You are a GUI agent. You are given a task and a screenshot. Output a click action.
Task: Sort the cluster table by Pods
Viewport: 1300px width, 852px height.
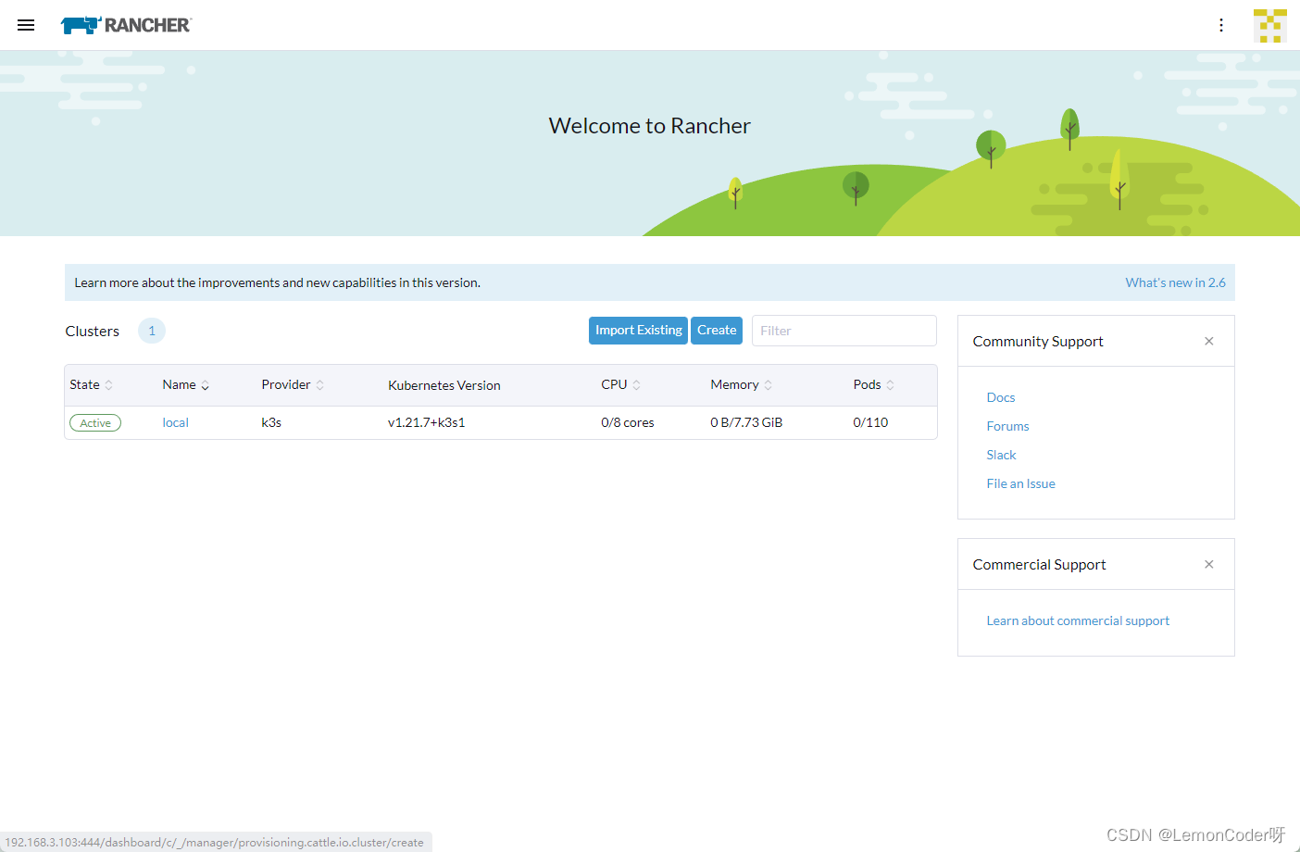[x=873, y=384]
